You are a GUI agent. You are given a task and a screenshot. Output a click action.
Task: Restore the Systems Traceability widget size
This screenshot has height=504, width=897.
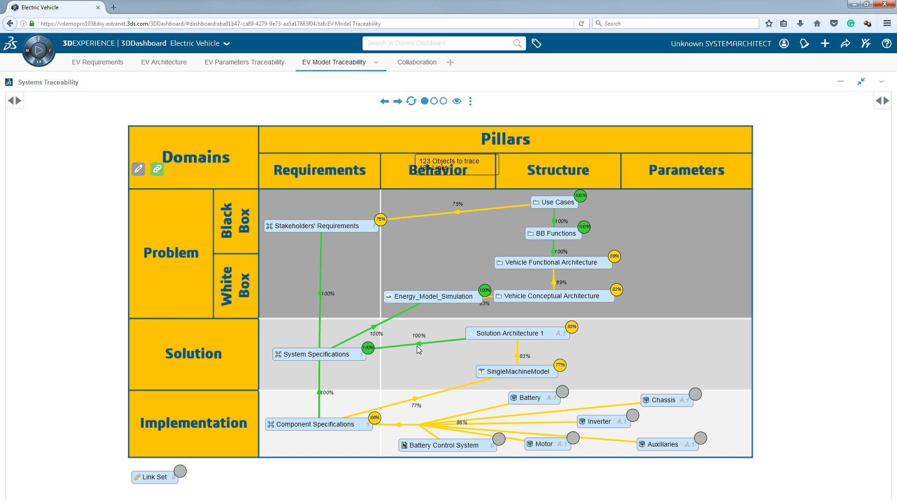click(x=861, y=82)
